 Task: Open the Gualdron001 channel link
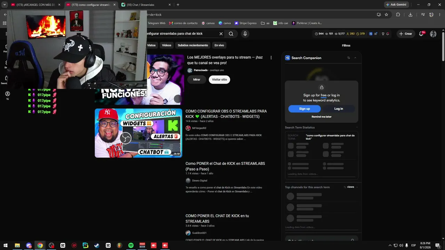pyautogui.click(x=199, y=233)
